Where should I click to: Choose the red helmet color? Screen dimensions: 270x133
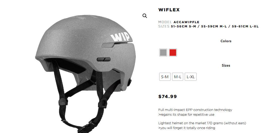pyautogui.click(x=173, y=53)
